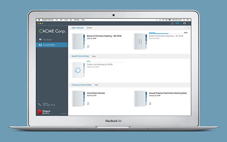Click the 1 book badge beside Finance Committee
The height and width of the screenshot is (142, 227).
96,85
